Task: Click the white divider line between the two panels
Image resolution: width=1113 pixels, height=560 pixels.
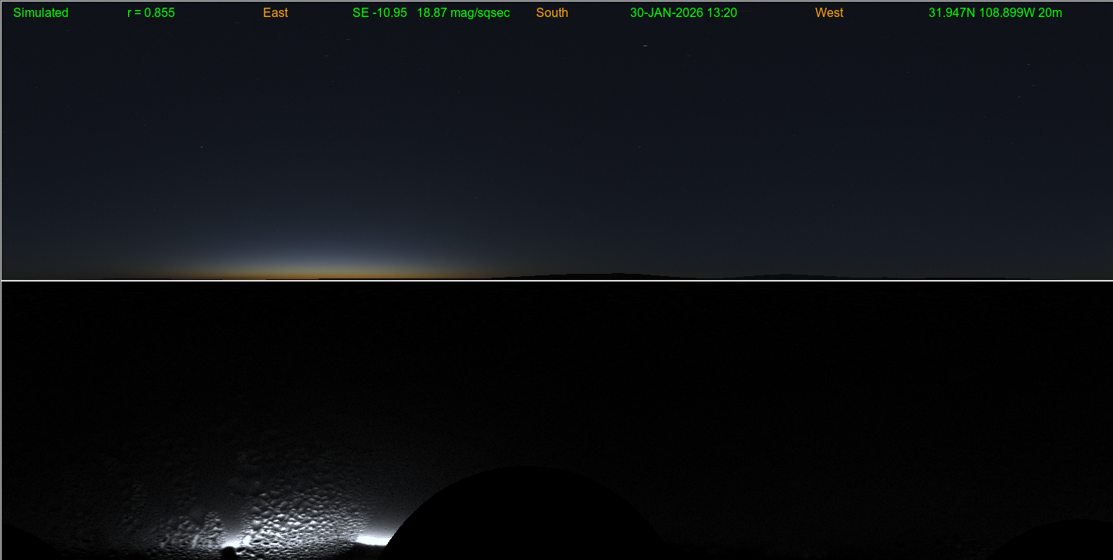Action: (555, 280)
